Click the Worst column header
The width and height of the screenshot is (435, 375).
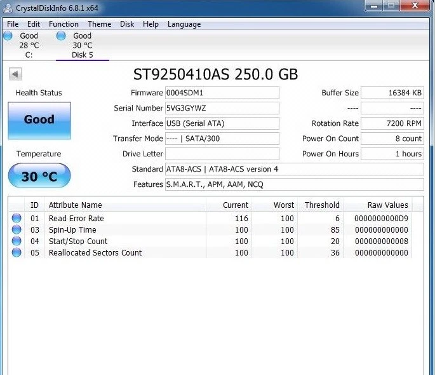pos(274,205)
